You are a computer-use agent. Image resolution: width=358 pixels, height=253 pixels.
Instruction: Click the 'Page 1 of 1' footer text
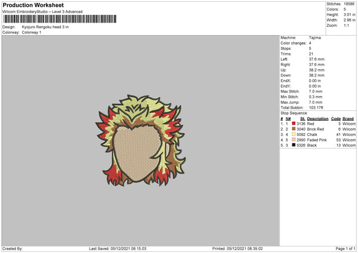(x=345, y=249)
